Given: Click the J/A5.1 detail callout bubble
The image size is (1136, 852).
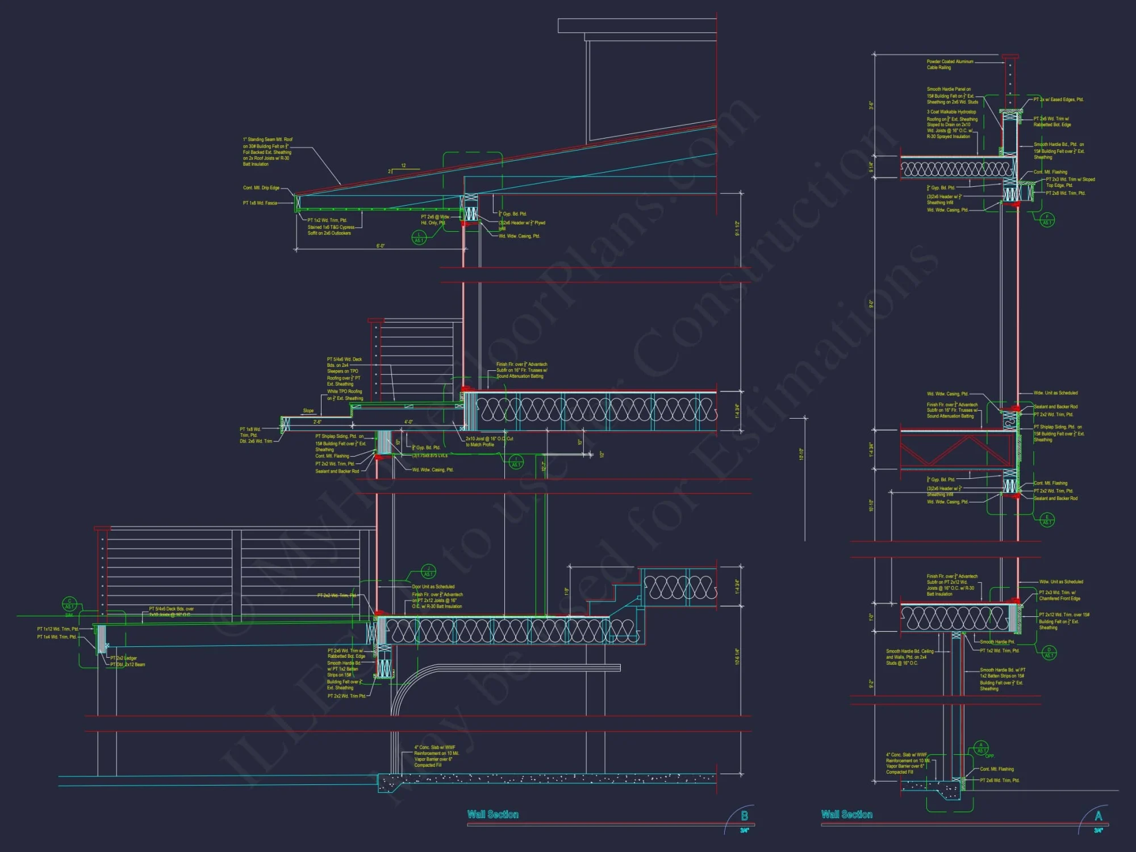Looking at the screenshot, I should [428, 571].
